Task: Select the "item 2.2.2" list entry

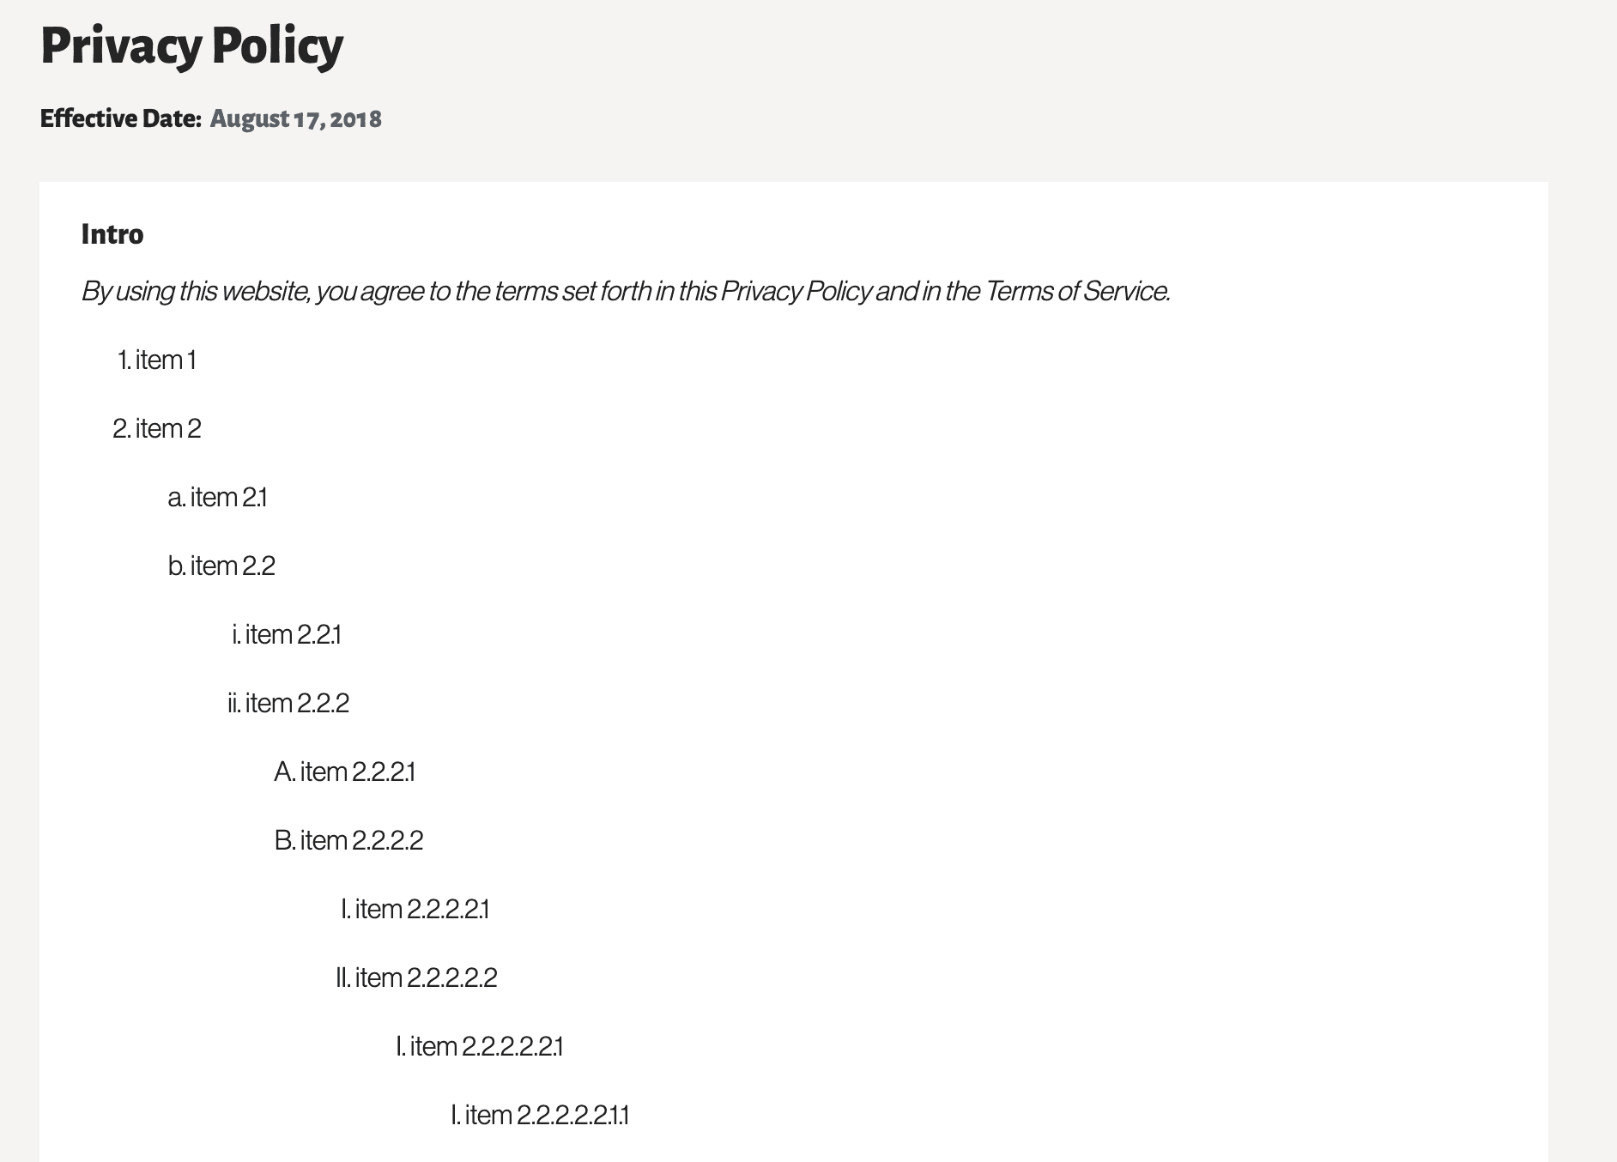Action: [x=297, y=703]
